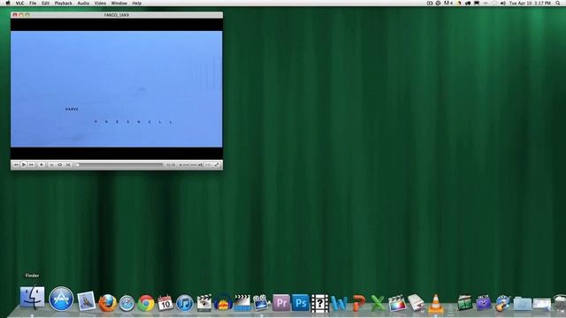Image resolution: width=566 pixels, height=318 pixels.
Task: Click the Next (fast-forward) button in VLC
Action: pyautogui.click(x=32, y=165)
